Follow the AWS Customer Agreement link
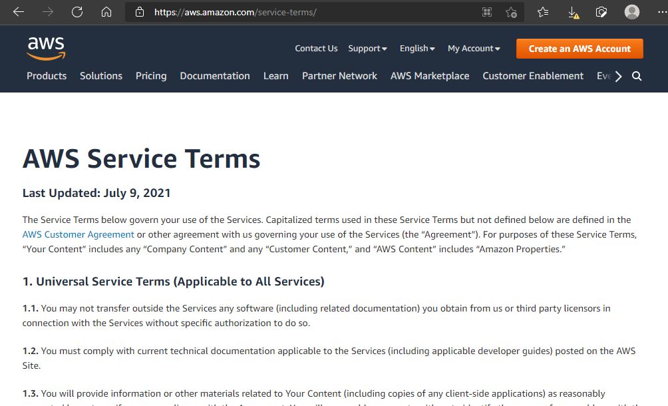Viewport: 668px width, 406px height. click(x=79, y=234)
